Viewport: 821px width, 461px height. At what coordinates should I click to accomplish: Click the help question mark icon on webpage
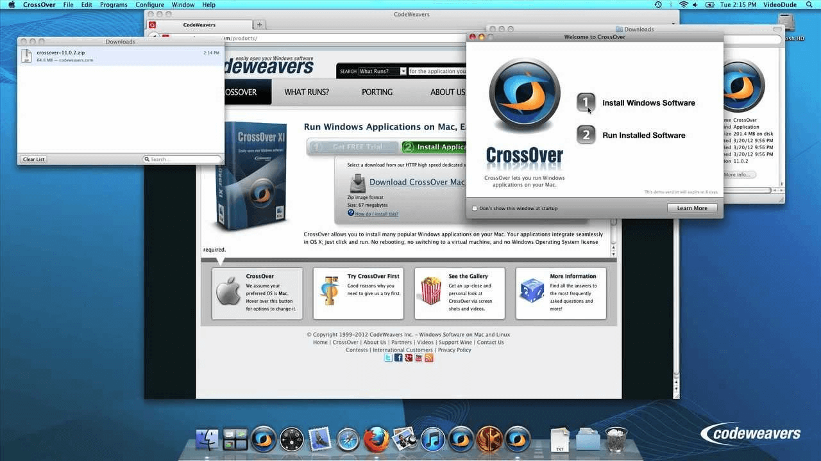(x=351, y=213)
